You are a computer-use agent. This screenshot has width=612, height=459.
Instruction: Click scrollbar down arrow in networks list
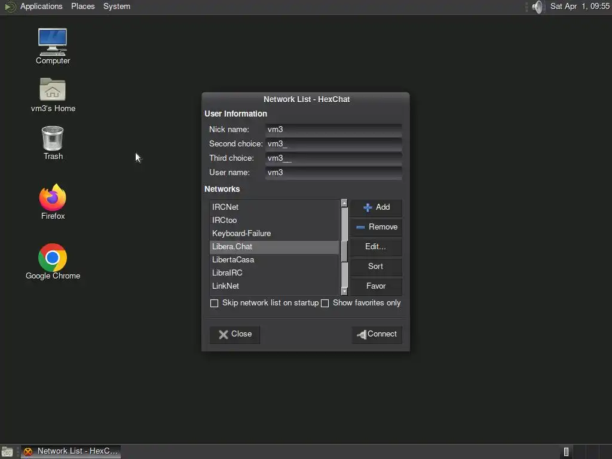pos(344,291)
